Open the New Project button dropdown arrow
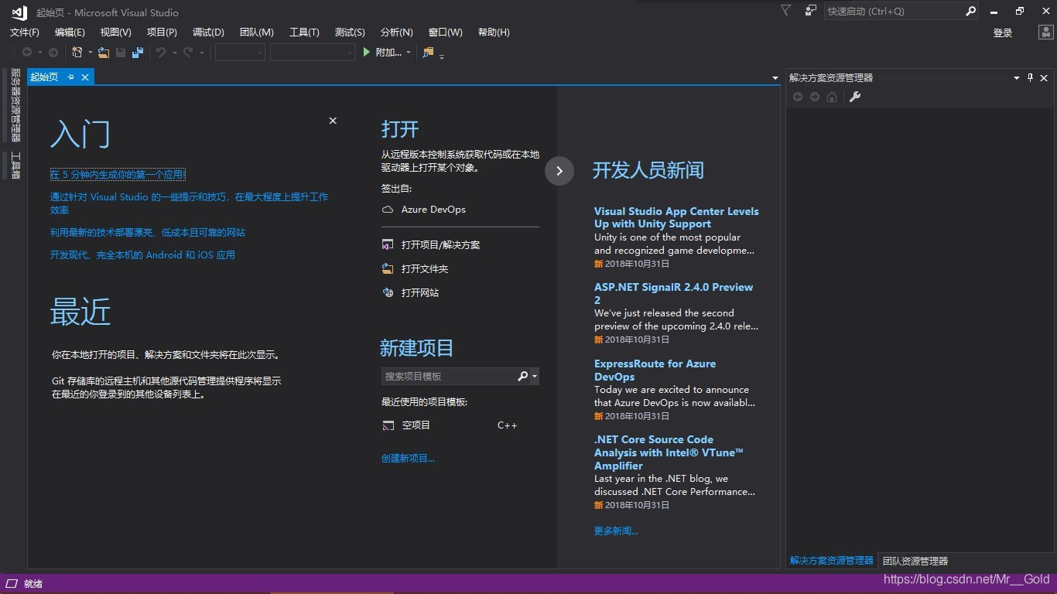Image resolution: width=1057 pixels, height=594 pixels. [x=90, y=53]
